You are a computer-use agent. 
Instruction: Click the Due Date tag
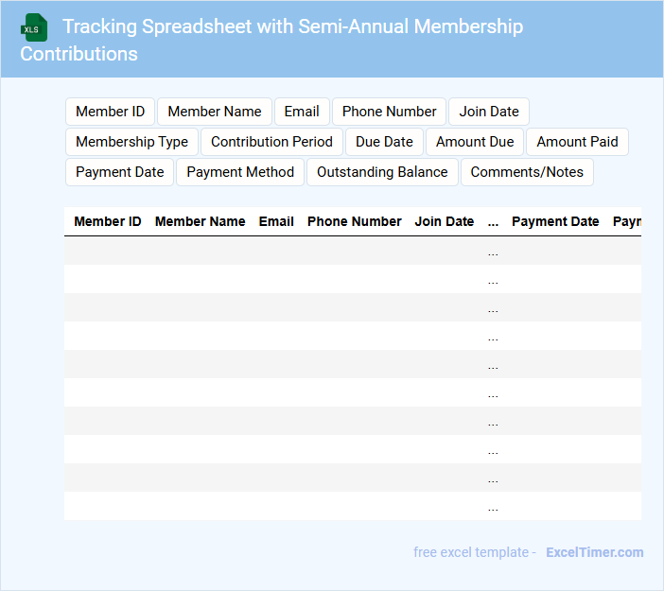click(384, 142)
